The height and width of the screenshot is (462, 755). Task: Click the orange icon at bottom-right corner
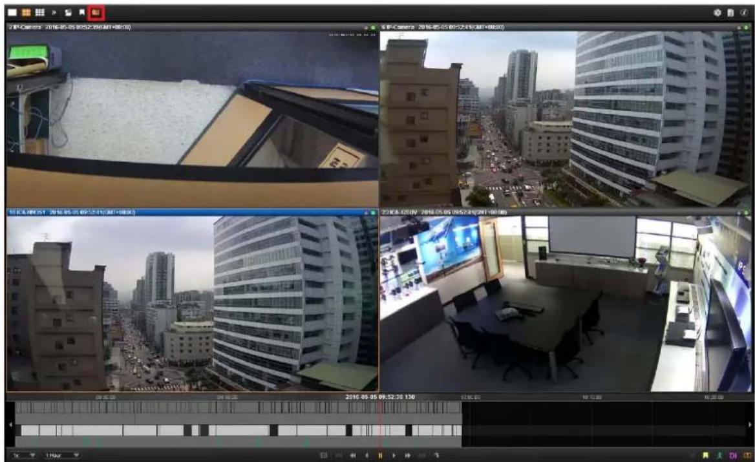click(x=747, y=456)
